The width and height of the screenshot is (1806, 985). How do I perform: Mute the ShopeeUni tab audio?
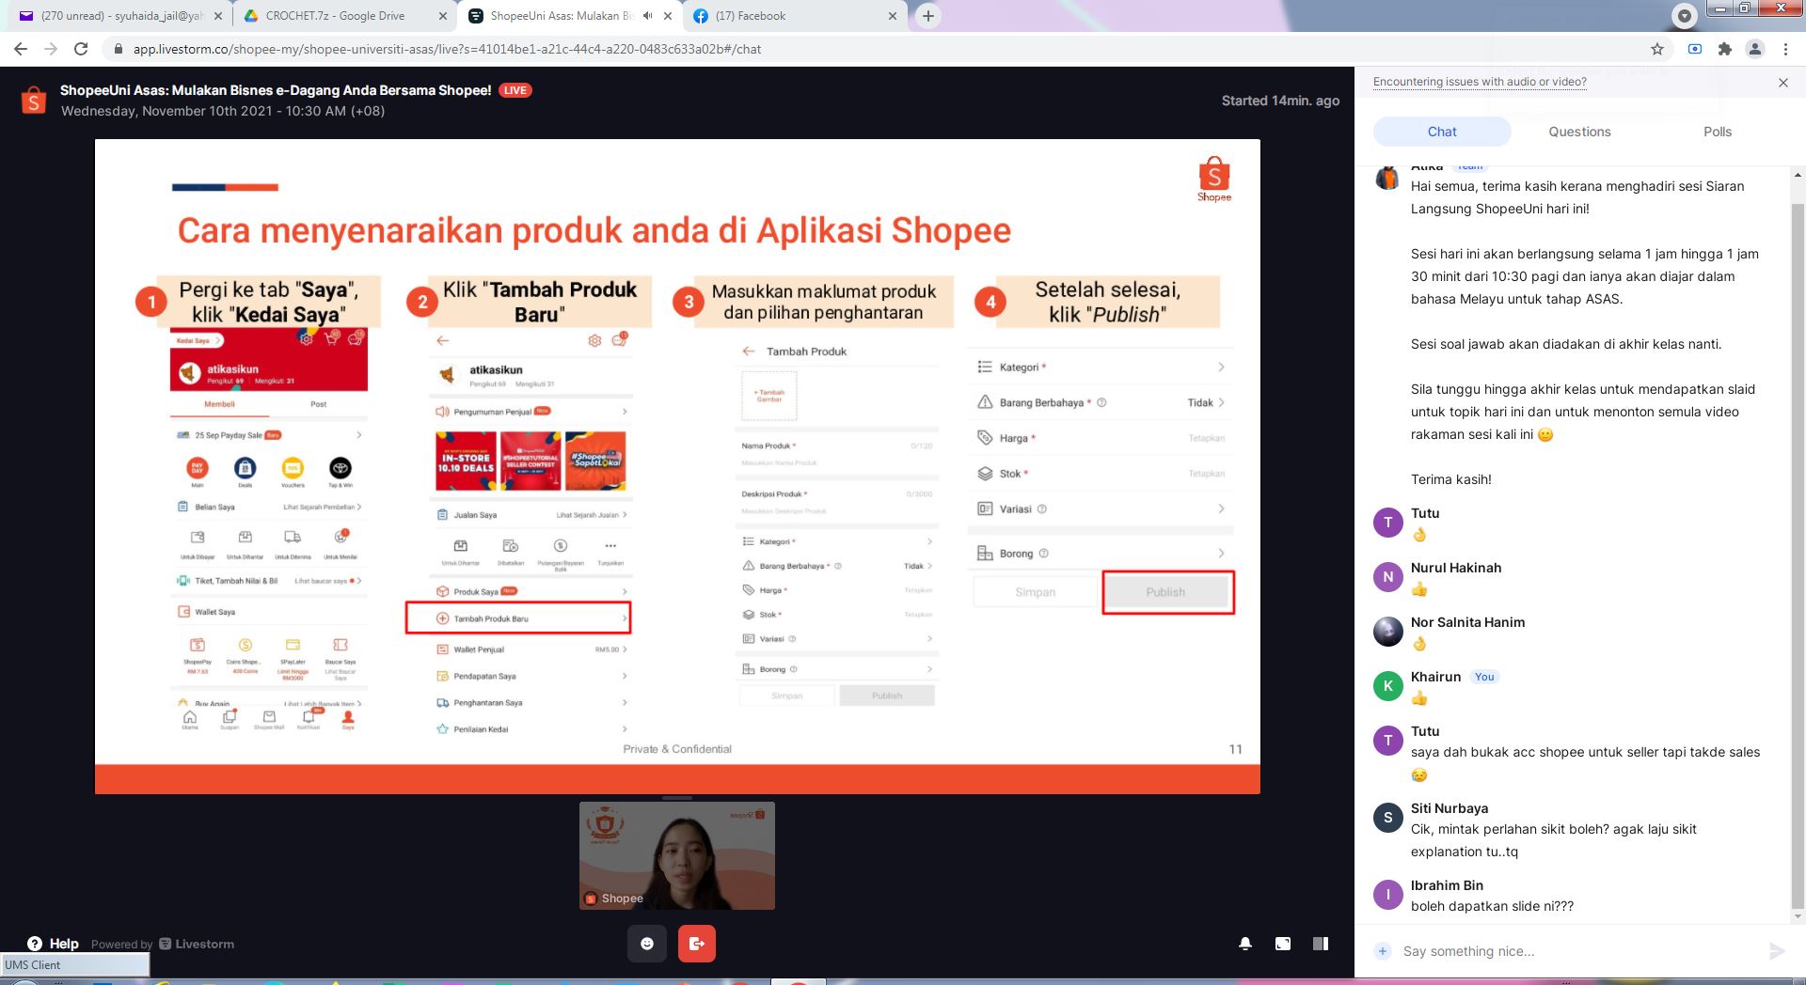pos(647,16)
